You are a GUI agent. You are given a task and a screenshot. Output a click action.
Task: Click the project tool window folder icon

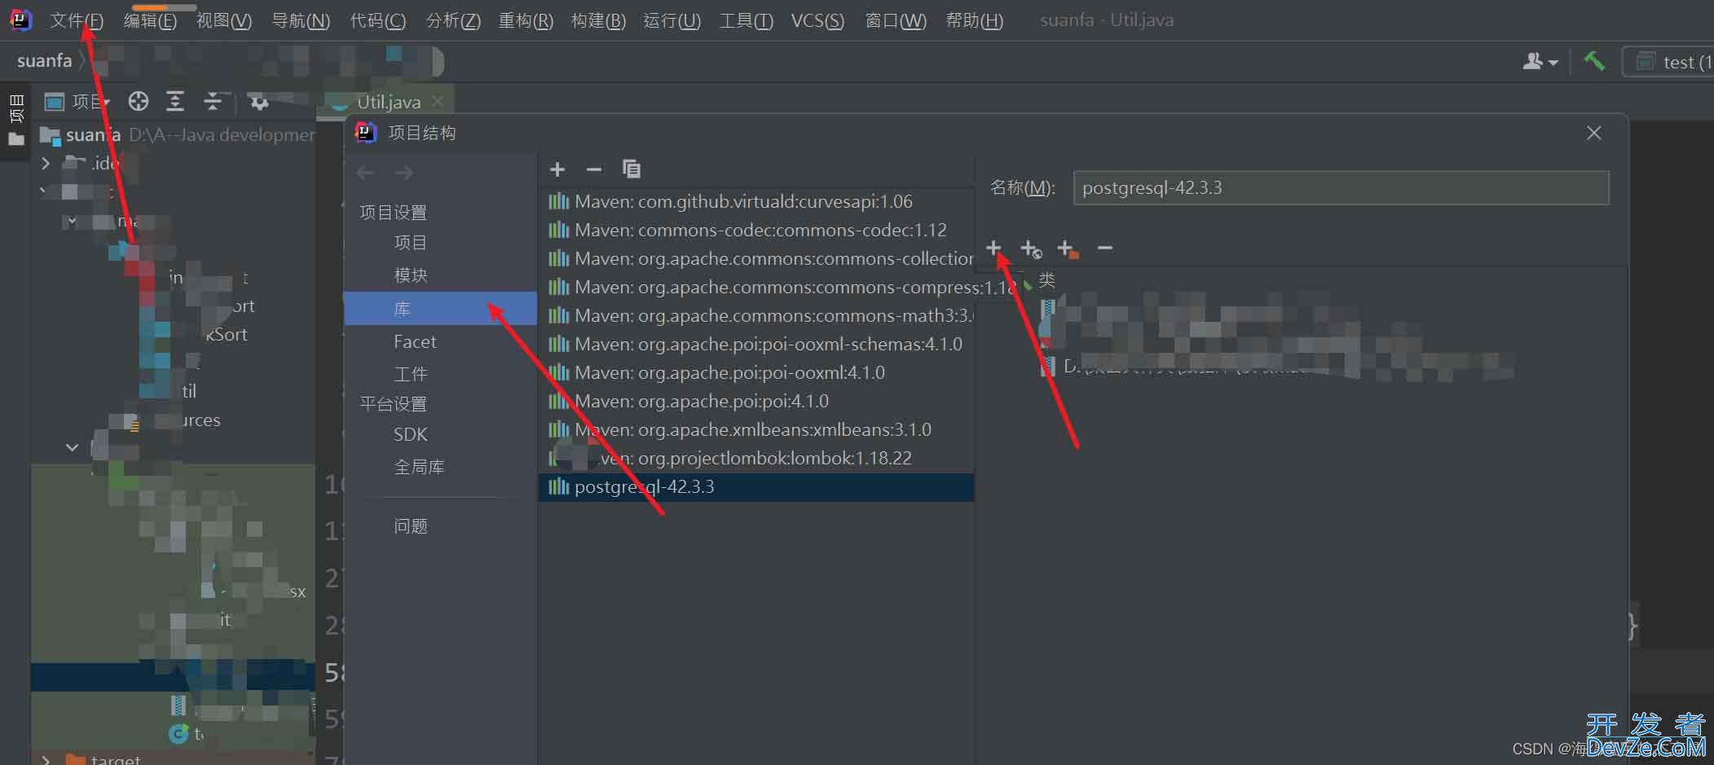tap(16, 139)
